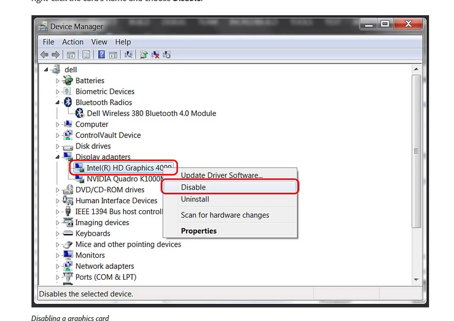The image size is (454, 321).
Task: Select the Mice and other pointing devices row
Action: tap(128, 244)
